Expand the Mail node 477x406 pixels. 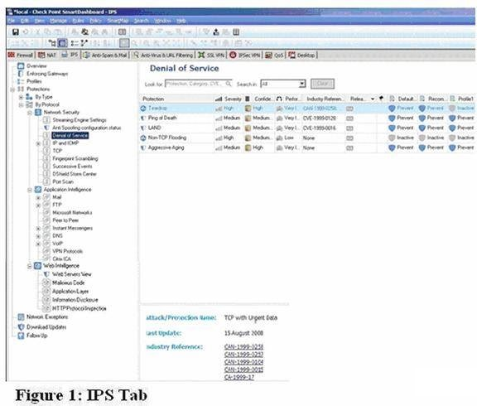coord(38,197)
